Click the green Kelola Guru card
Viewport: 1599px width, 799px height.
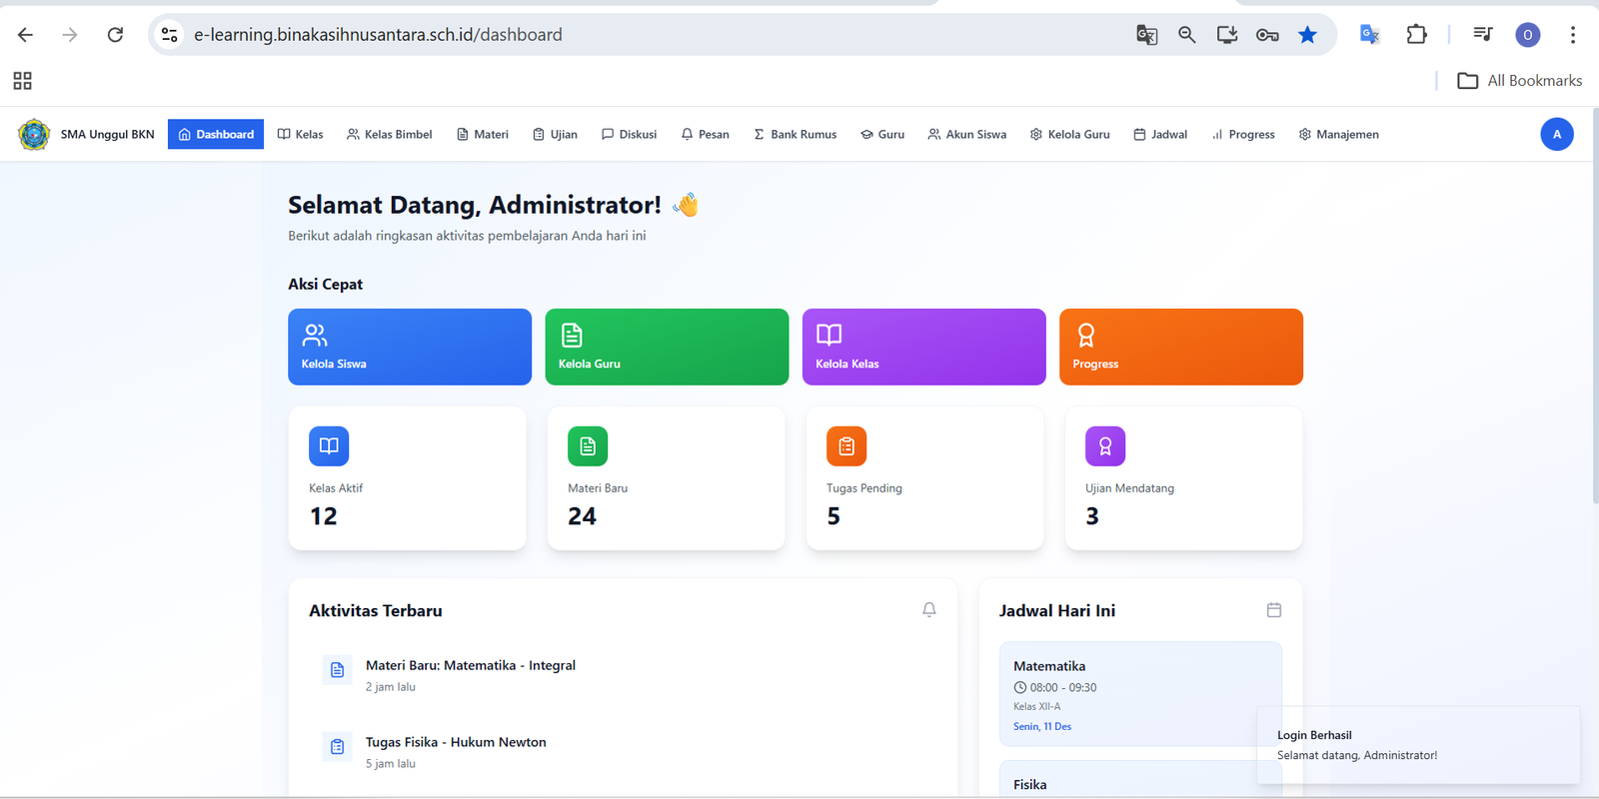[x=667, y=347]
